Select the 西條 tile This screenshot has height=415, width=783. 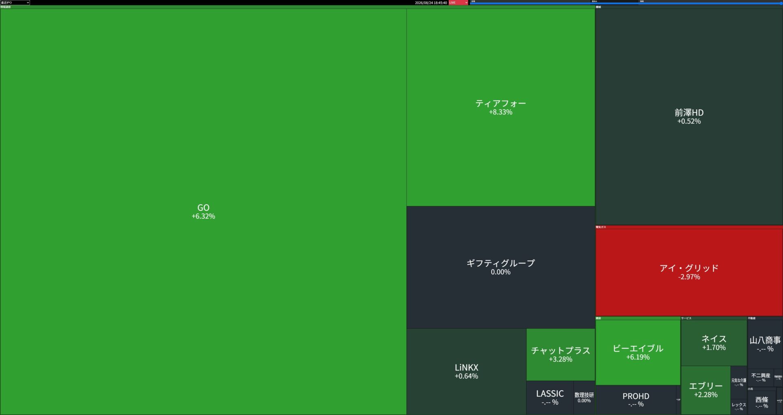[761, 402]
